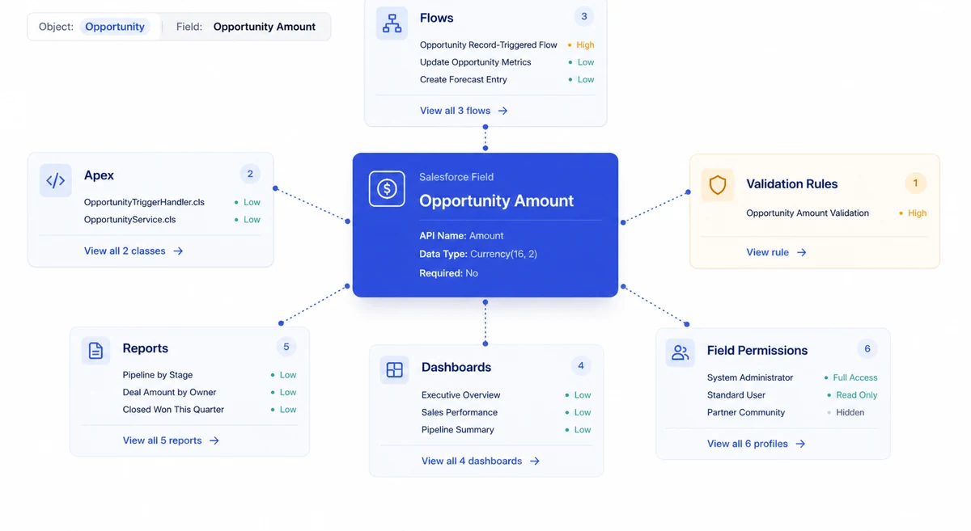The height and width of the screenshot is (531, 971).
Task: Click the Required: No line
Action: (x=448, y=273)
